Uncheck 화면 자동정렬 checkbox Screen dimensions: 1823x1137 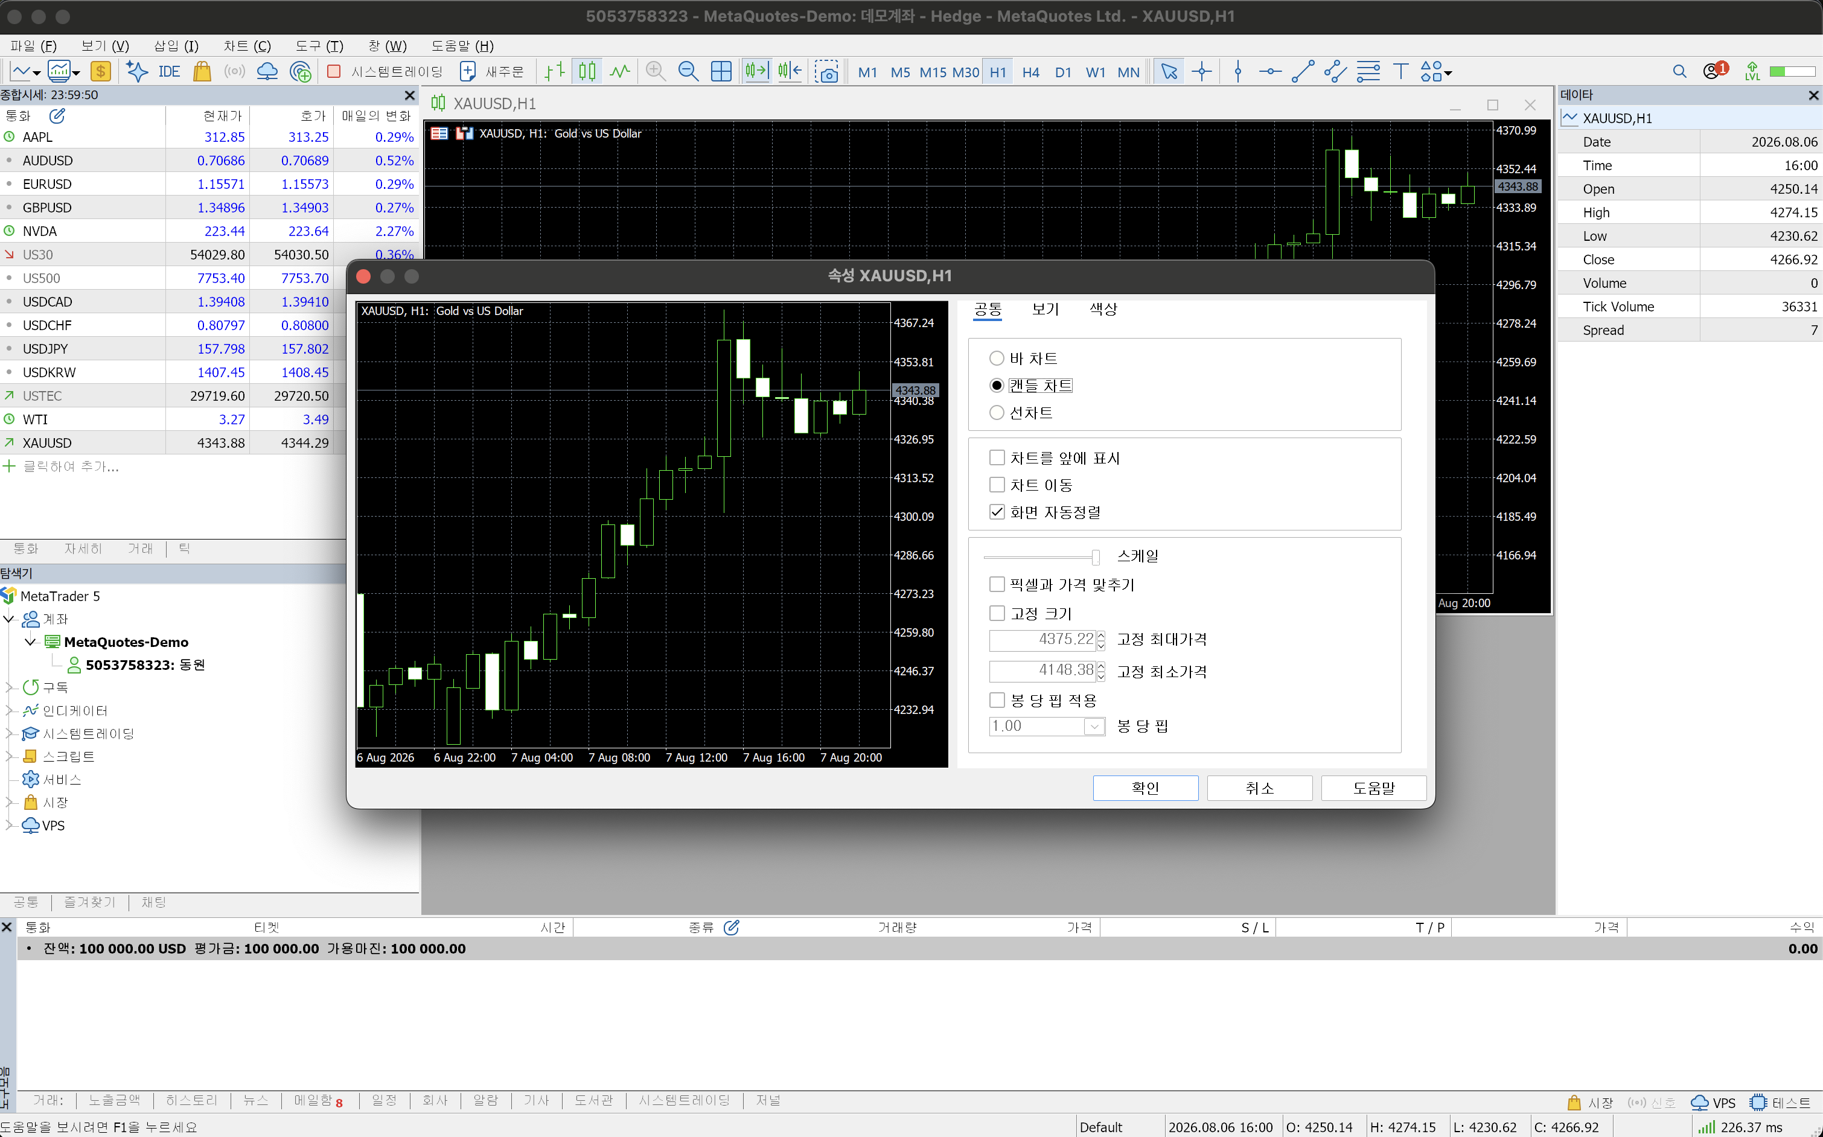(x=997, y=512)
